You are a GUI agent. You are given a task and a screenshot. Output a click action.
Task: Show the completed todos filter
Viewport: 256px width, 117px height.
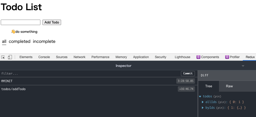[x=19, y=41]
